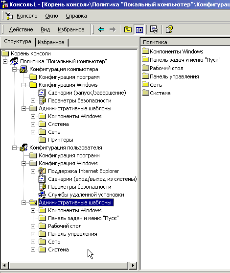Select the Службы удаленной установки icon
This screenshot has width=230, height=273.
click(42, 195)
